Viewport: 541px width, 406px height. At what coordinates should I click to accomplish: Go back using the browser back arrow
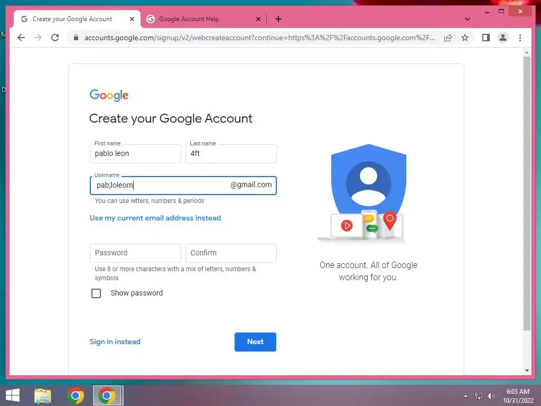(x=21, y=38)
